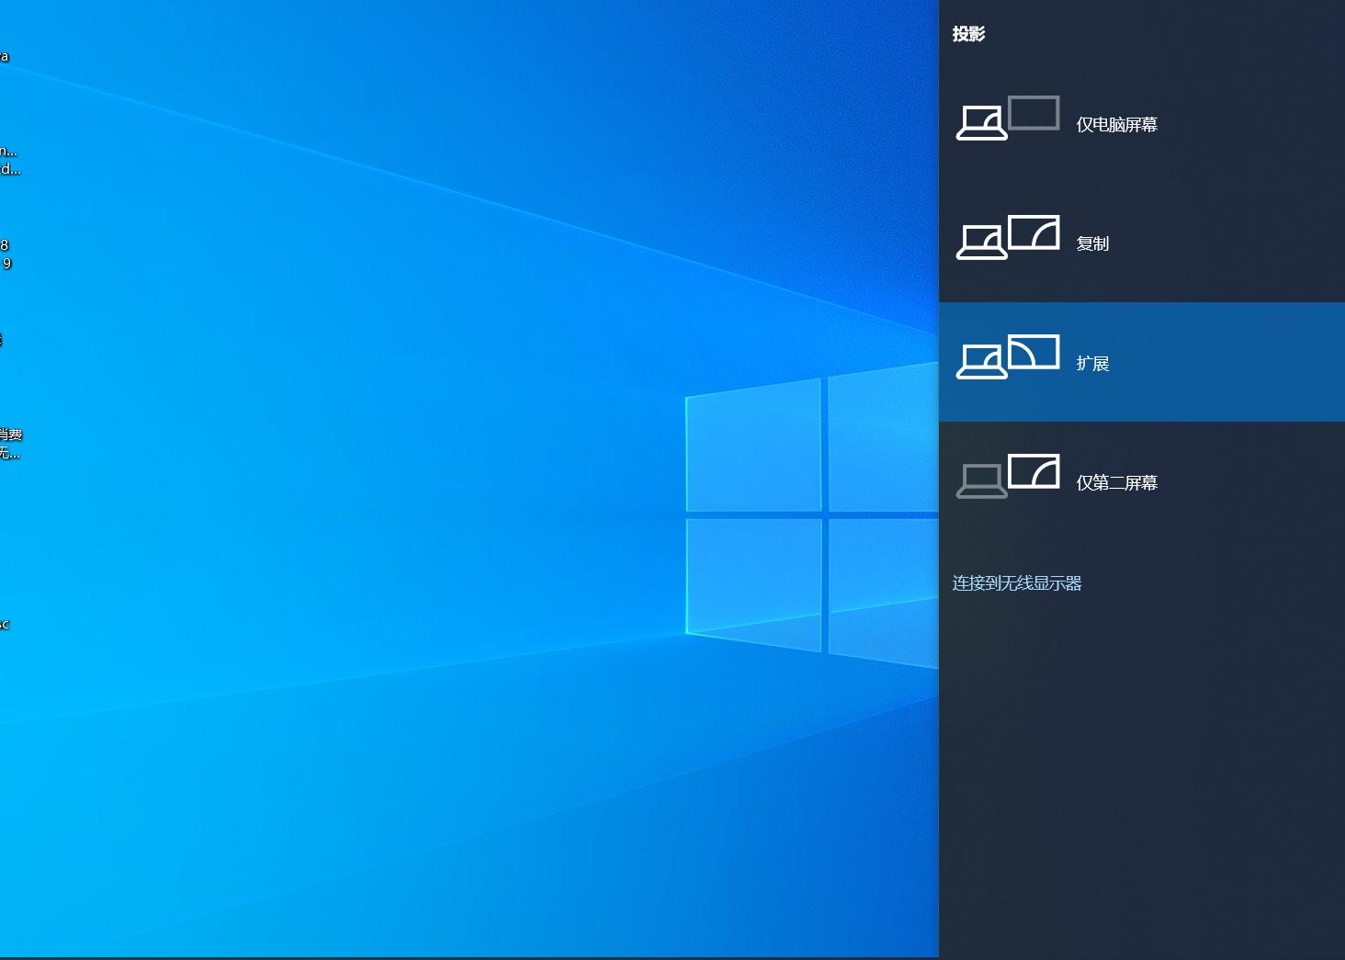Click the dimmed laptop pictogram beside 仅第二屏幕

(982, 480)
